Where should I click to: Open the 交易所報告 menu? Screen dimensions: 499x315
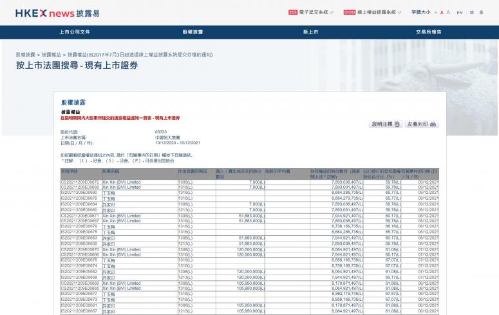[x=429, y=32]
